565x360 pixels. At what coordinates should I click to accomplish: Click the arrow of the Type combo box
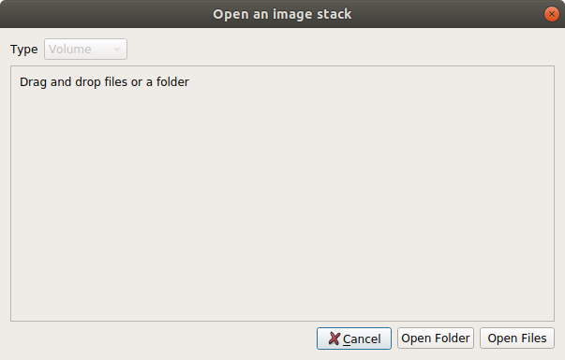(117, 50)
